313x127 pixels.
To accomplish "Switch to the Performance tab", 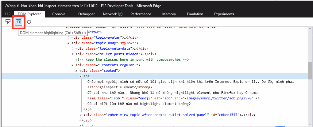I will pos(141,14).
